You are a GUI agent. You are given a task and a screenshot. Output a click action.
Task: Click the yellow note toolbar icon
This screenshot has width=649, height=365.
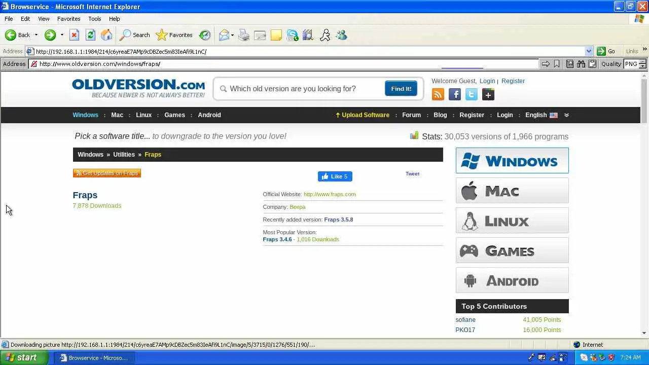[x=276, y=35]
